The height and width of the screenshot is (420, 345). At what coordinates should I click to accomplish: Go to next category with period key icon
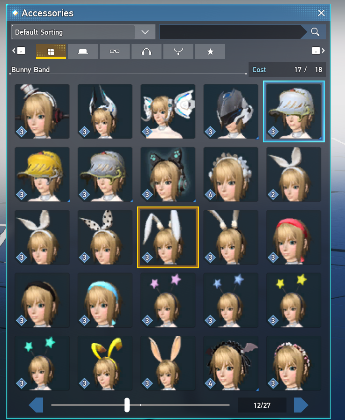[318, 51]
